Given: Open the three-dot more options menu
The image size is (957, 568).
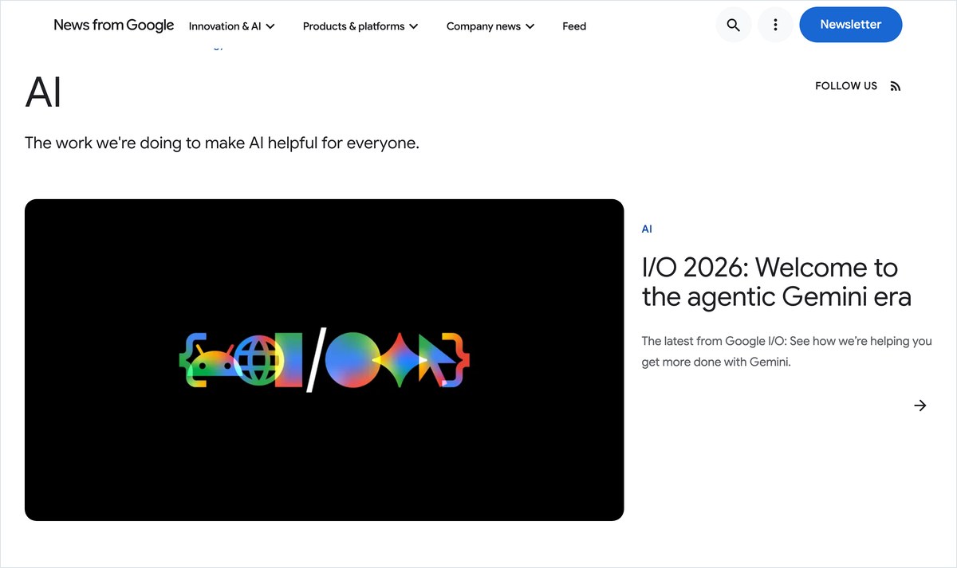Looking at the screenshot, I should (775, 25).
